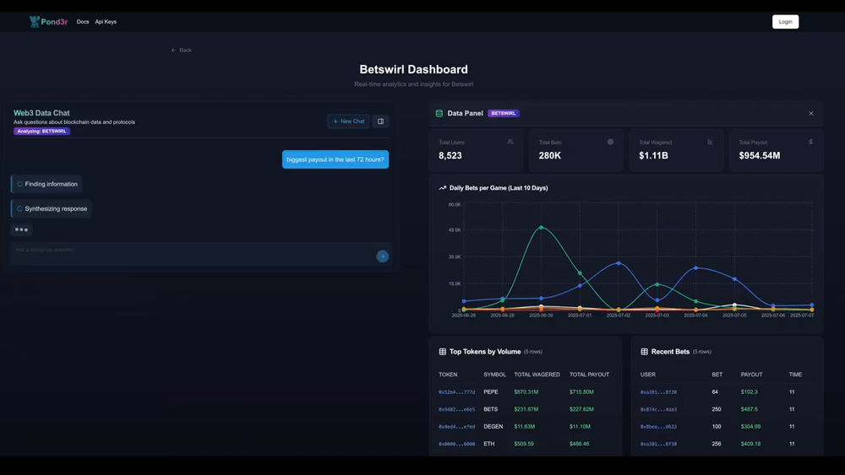Toggle the chat sidebar panel icon

point(380,121)
